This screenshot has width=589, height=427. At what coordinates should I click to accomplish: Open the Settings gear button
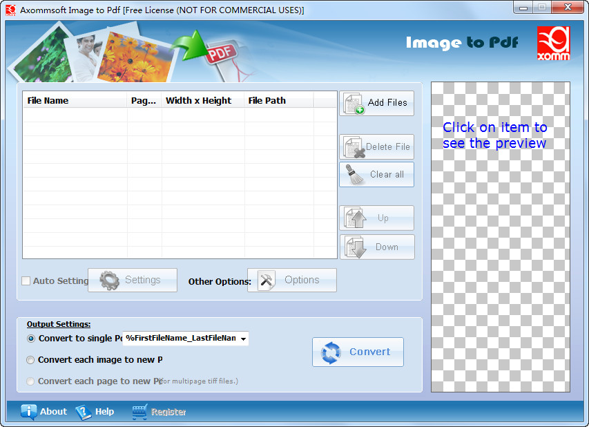click(x=132, y=280)
